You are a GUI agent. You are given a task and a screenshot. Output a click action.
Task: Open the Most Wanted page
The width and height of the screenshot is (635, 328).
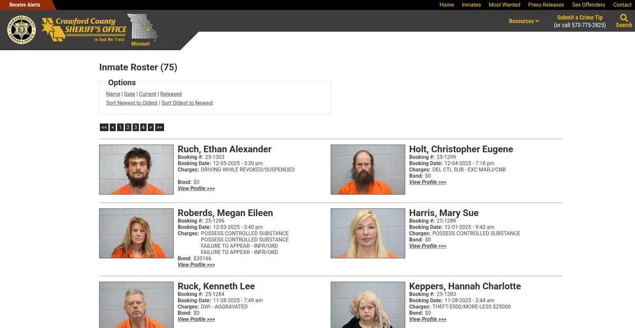tap(504, 5)
